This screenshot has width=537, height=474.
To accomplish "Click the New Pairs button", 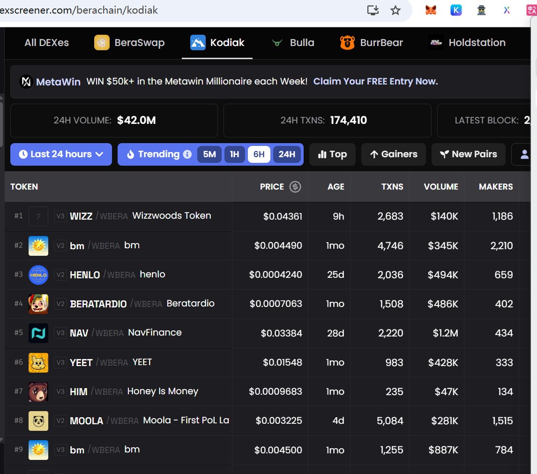I will coord(469,154).
